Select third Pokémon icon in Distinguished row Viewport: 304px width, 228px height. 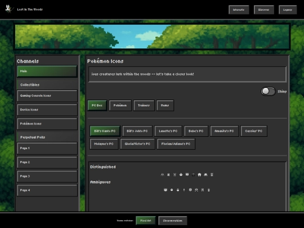(x=175, y=175)
